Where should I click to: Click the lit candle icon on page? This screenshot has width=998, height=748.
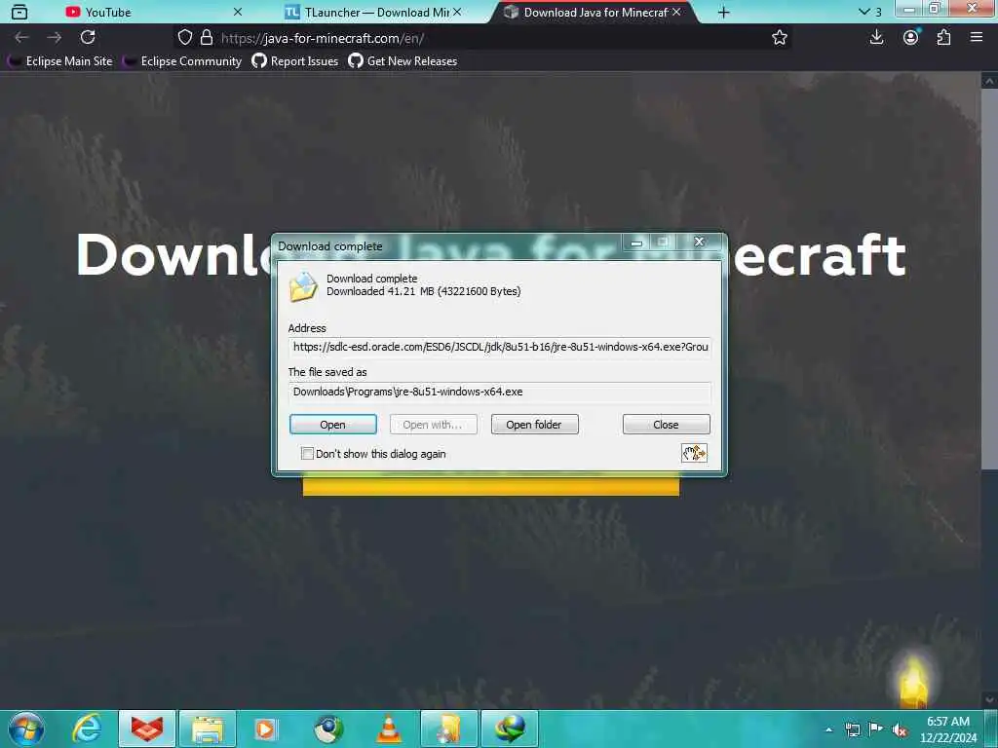point(913,681)
